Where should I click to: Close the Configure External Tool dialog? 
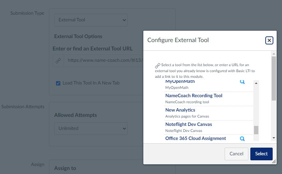269,40
